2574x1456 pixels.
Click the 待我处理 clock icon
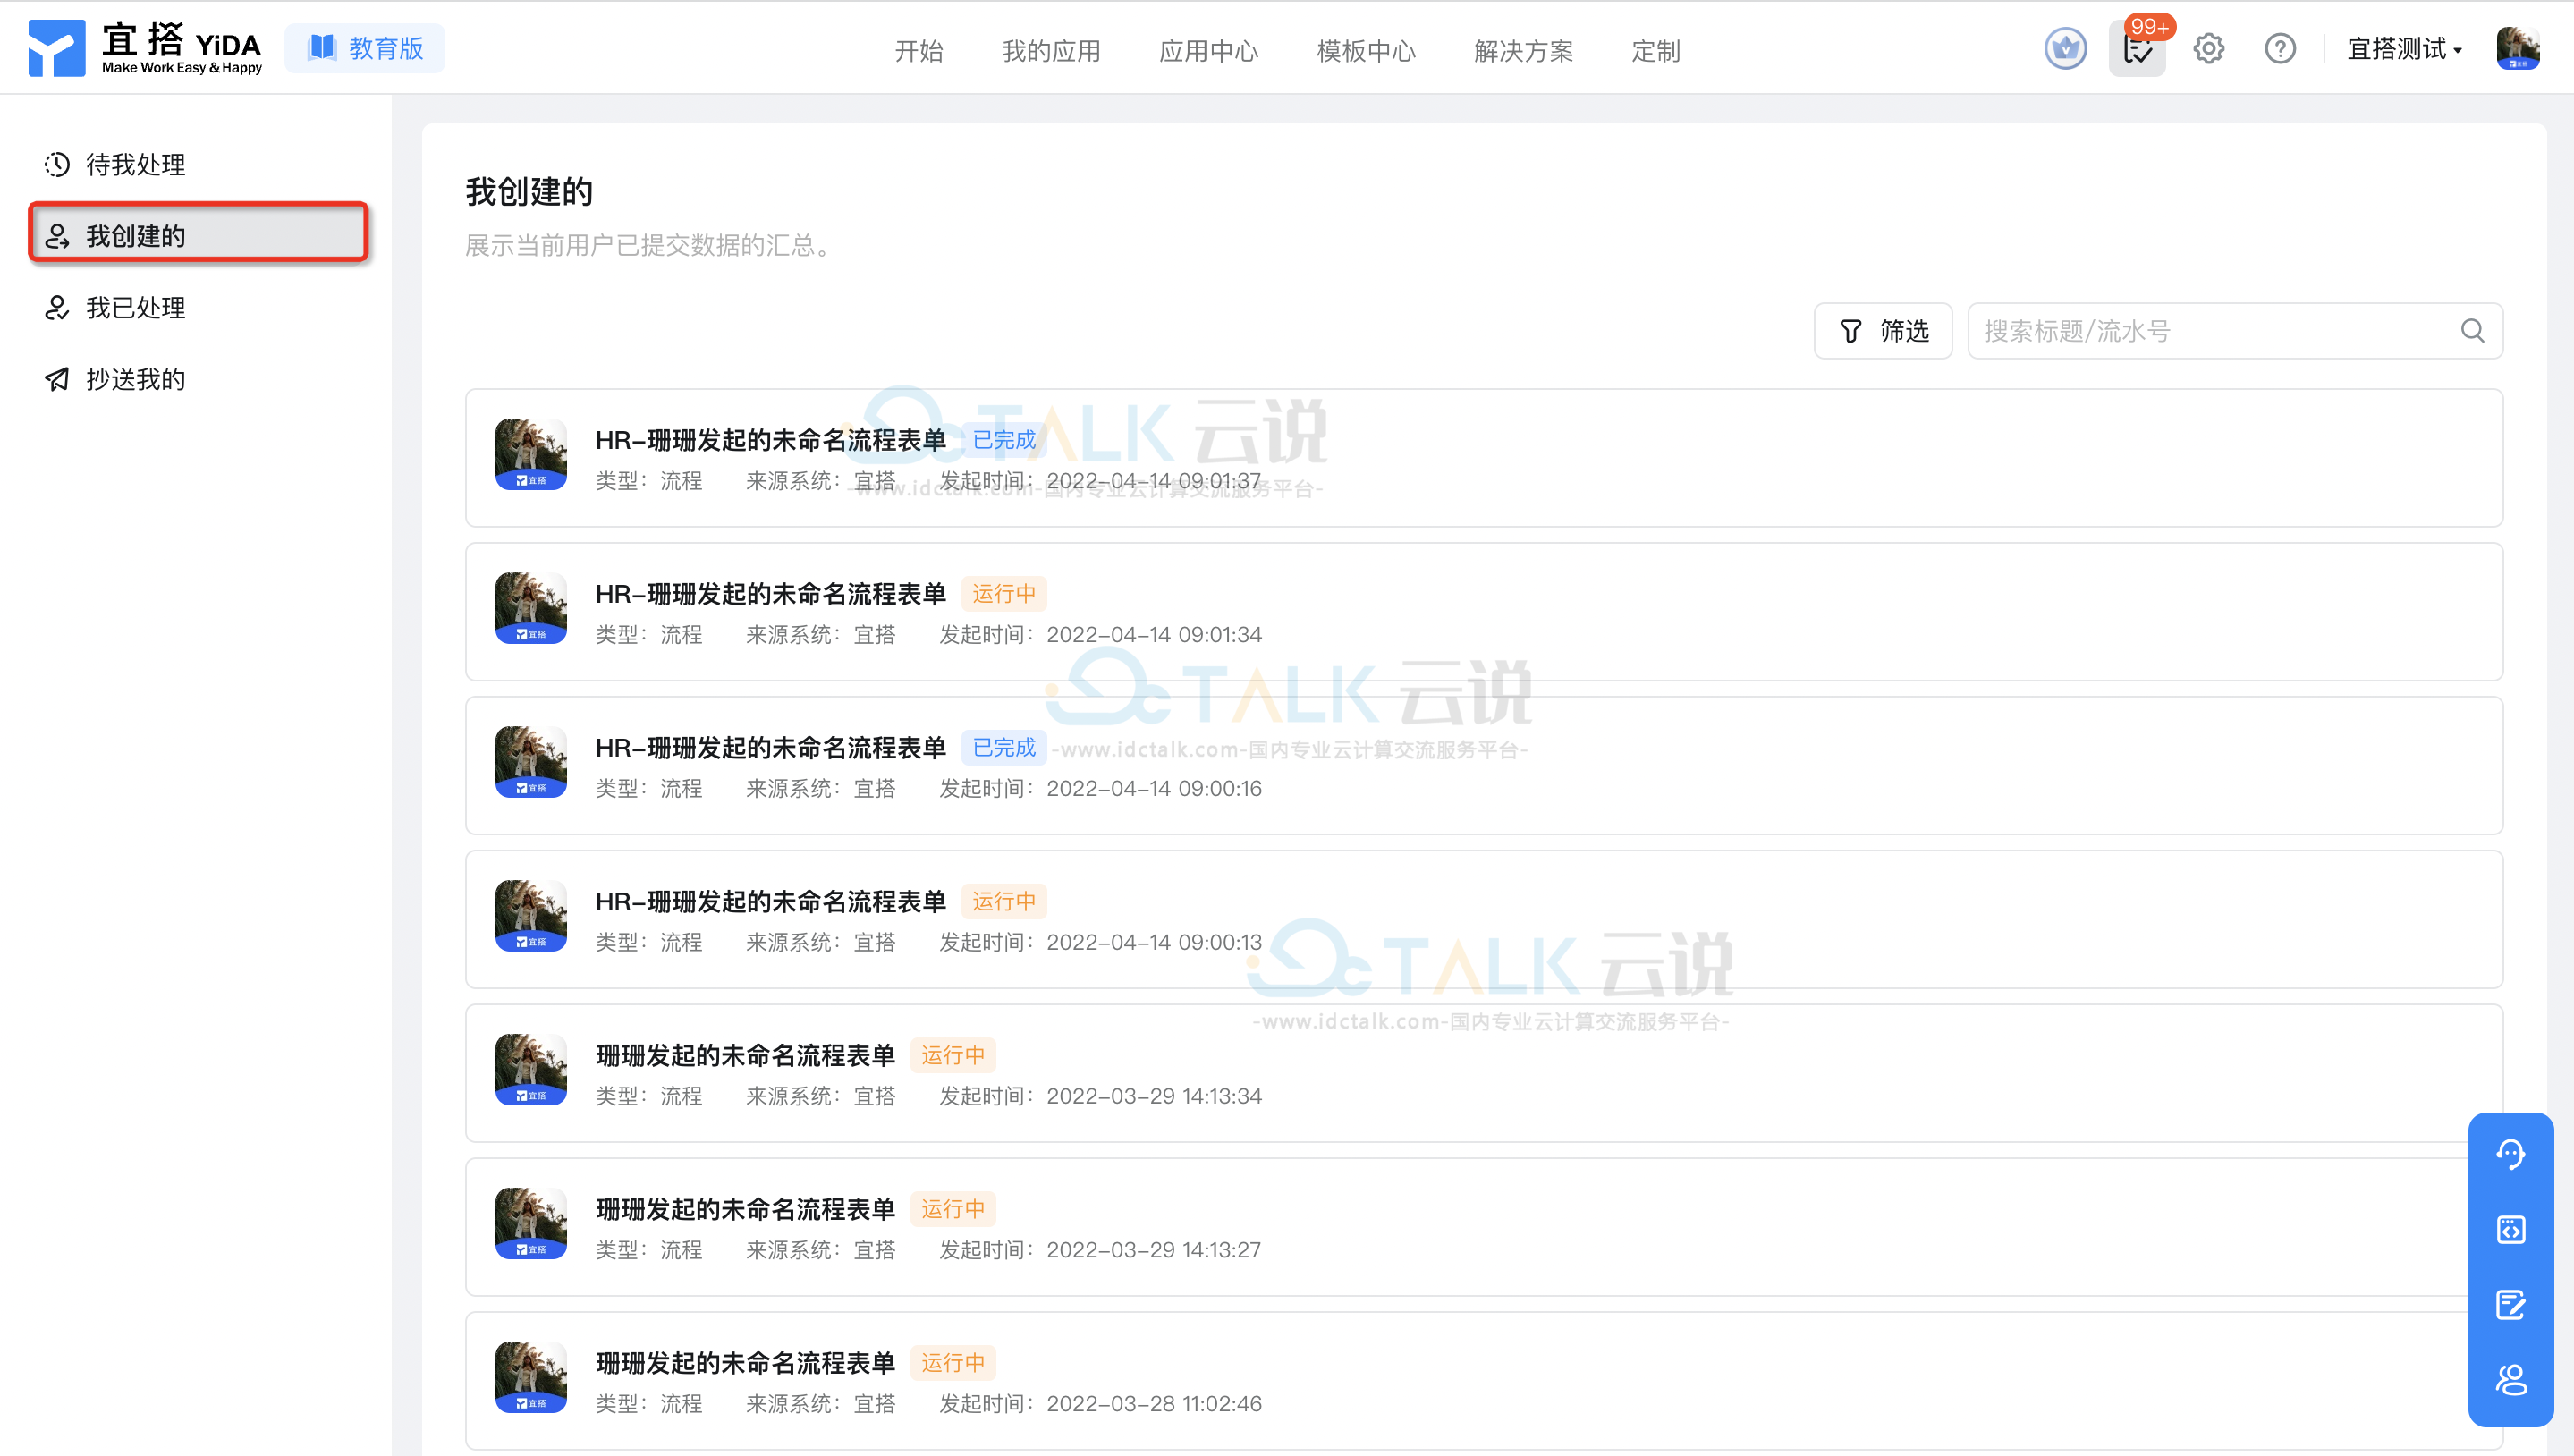point(57,164)
